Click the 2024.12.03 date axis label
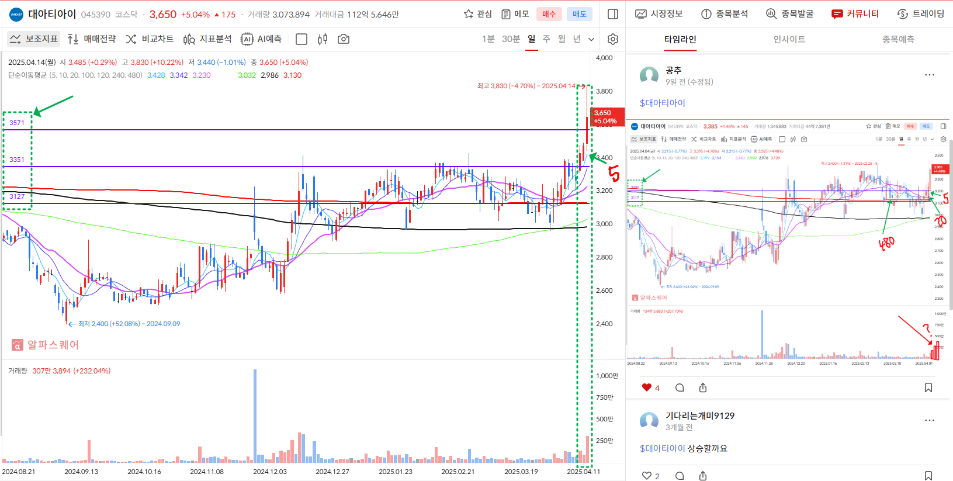The width and height of the screenshot is (953, 481). (269, 472)
